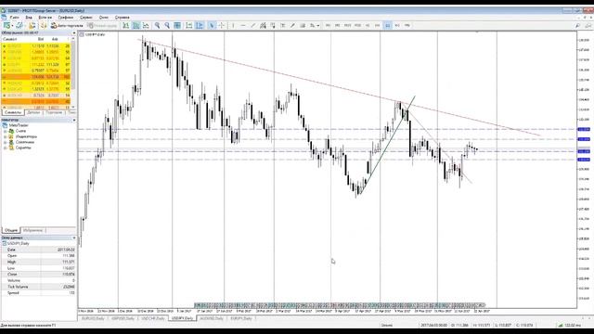Switch to M1 timeframe
The height and width of the screenshot is (334, 594).
[328, 25]
